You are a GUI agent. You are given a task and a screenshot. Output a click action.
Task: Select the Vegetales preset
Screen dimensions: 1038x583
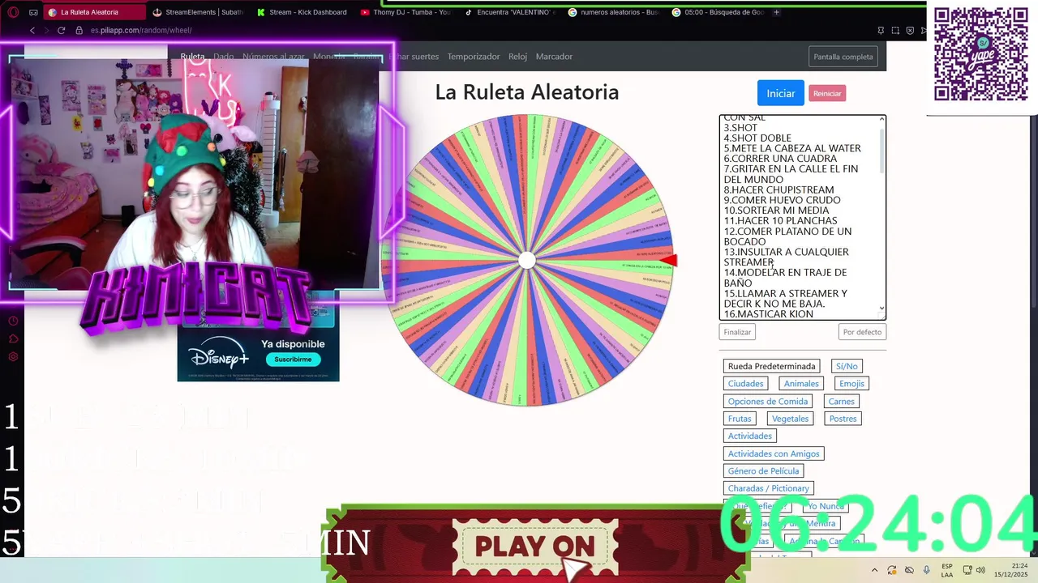[x=790, y=419]
